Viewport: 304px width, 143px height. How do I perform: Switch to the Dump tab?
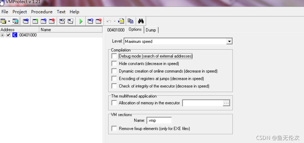tap(151, 30)
